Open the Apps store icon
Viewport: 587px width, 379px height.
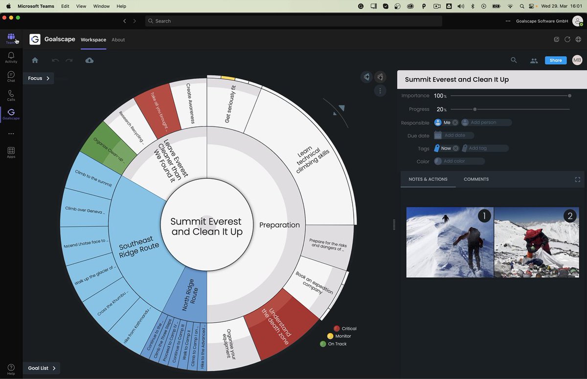click(x=11, y=152)
